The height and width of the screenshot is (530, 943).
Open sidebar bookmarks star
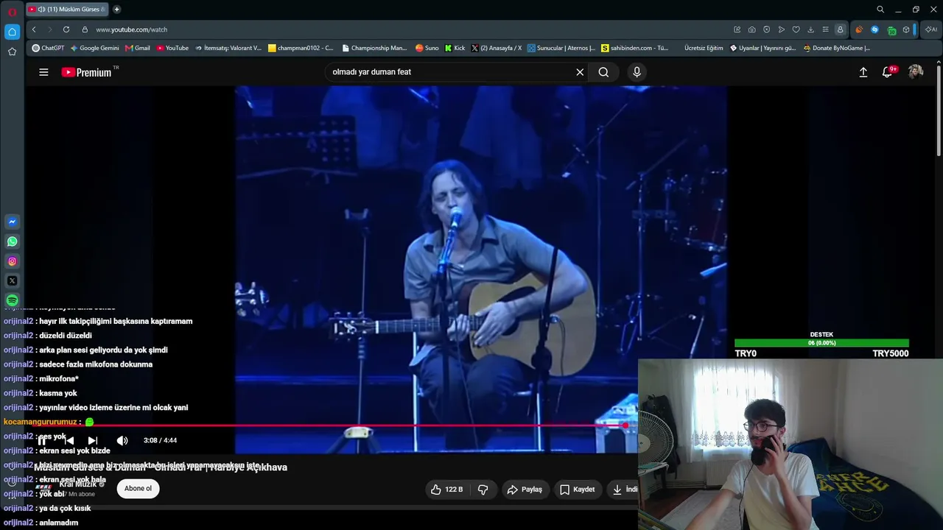tap(12, 52)
